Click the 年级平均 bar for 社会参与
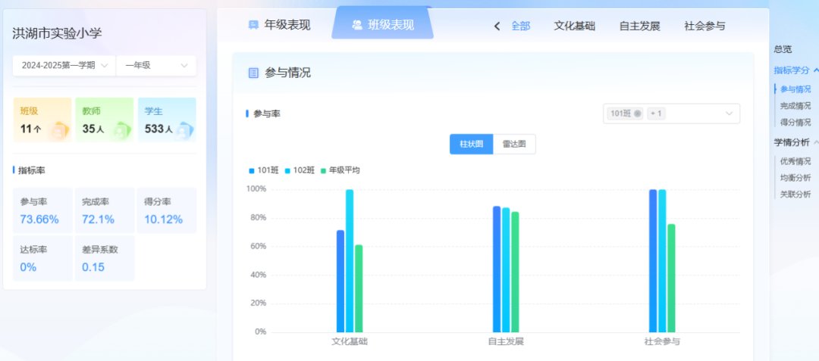 pyautogui.click(x=671, y=279)
